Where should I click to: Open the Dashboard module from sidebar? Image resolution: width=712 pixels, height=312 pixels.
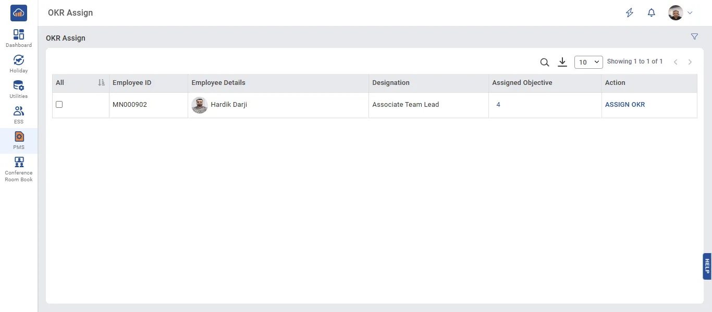coord(19,38)
